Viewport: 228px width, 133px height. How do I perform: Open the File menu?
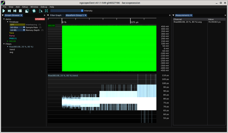[x=4, y=7]
